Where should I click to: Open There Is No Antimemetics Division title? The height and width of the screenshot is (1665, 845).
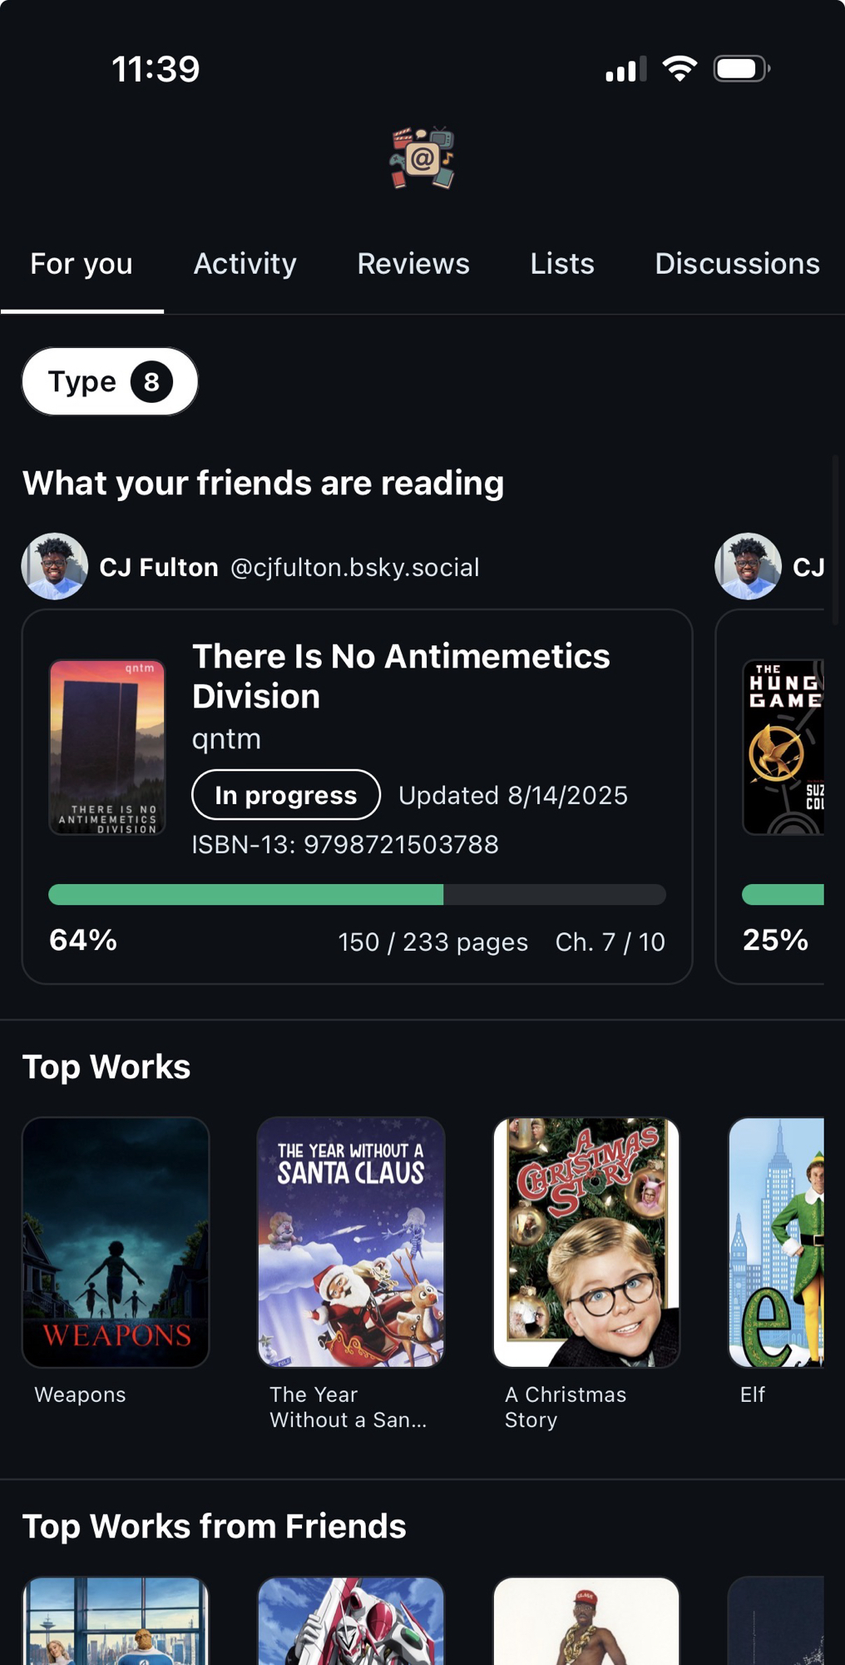tap(401, 676)
